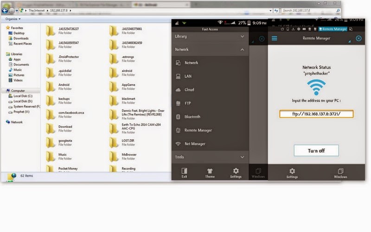
Task: Open address bar history dropdown arrow
Action: (x=270, y=11)
